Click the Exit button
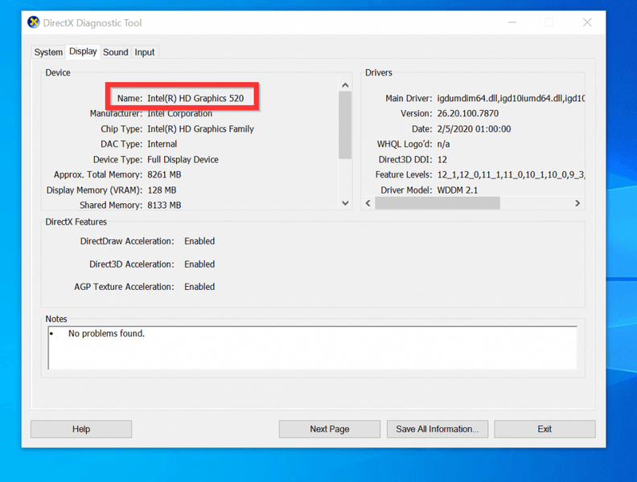 pyautogui.click(x=545, y=429)
